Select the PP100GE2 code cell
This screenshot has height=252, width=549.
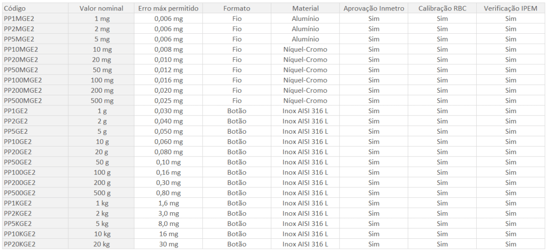coord(20,172)
